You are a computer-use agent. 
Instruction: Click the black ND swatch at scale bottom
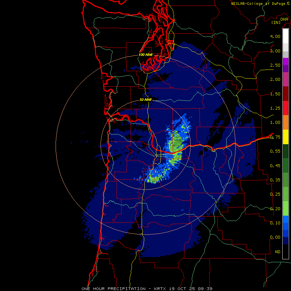point(286,252)
